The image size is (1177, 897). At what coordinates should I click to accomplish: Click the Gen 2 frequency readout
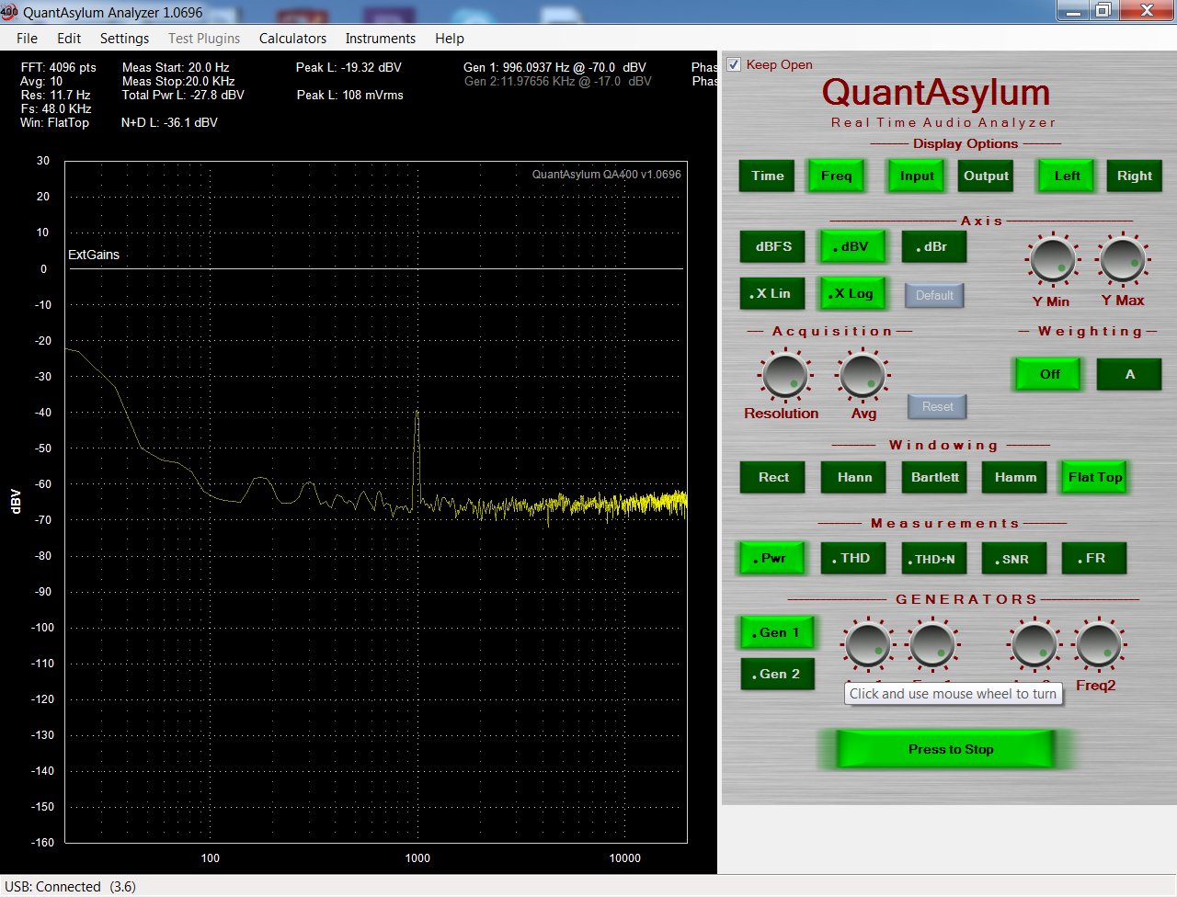click(557, 81)
